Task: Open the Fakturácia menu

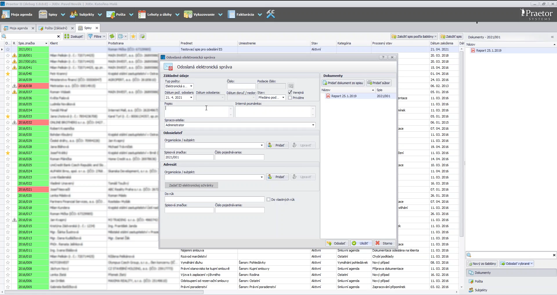Action: [x=245, y=15]
